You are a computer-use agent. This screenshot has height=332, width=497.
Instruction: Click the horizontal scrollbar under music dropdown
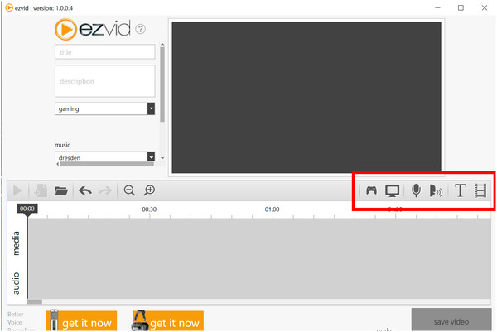(107, 164)
